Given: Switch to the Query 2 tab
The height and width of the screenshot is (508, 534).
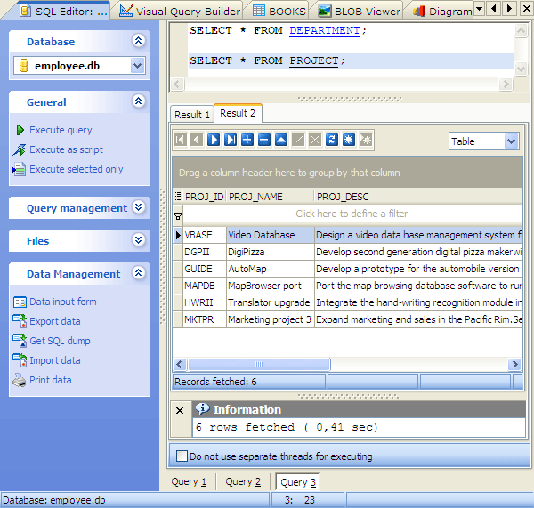Looking at the screenshot, I should click(x=243, y=482).
